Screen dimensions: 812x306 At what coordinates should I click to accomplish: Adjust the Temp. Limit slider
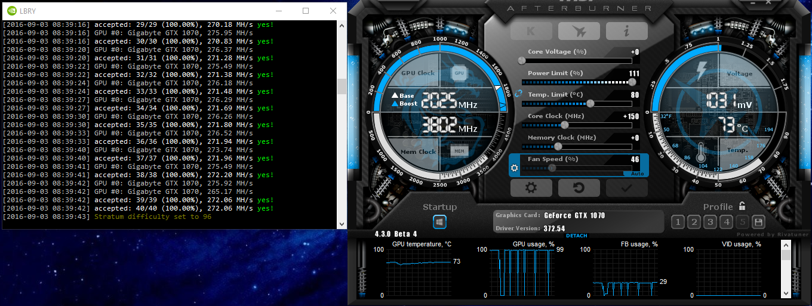tap(577, 104)
